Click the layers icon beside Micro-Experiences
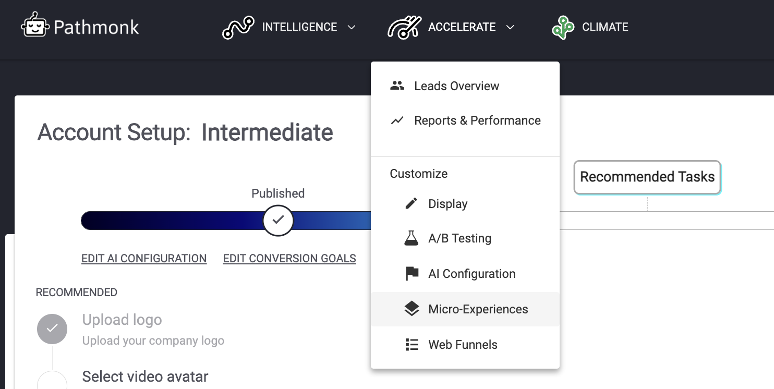The height and width of the screenshot is (389, 774). point(412,309)
